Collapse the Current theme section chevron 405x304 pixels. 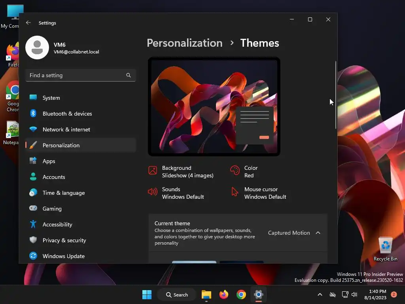point(318,233)
